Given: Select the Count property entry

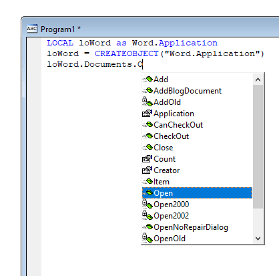Looking at the screenshot, I should [197, 159].
